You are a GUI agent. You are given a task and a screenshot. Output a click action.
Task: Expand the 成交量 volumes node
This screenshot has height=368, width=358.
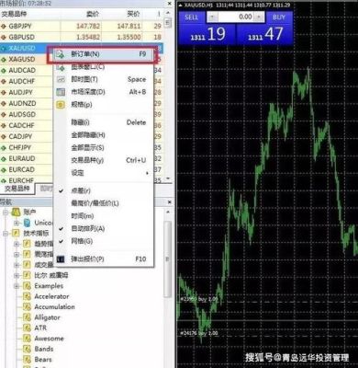[17, 265]
